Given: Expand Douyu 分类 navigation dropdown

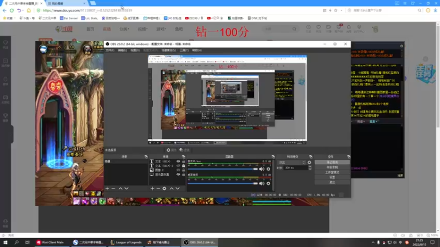Looking at the screenshot, I should 124,29.
